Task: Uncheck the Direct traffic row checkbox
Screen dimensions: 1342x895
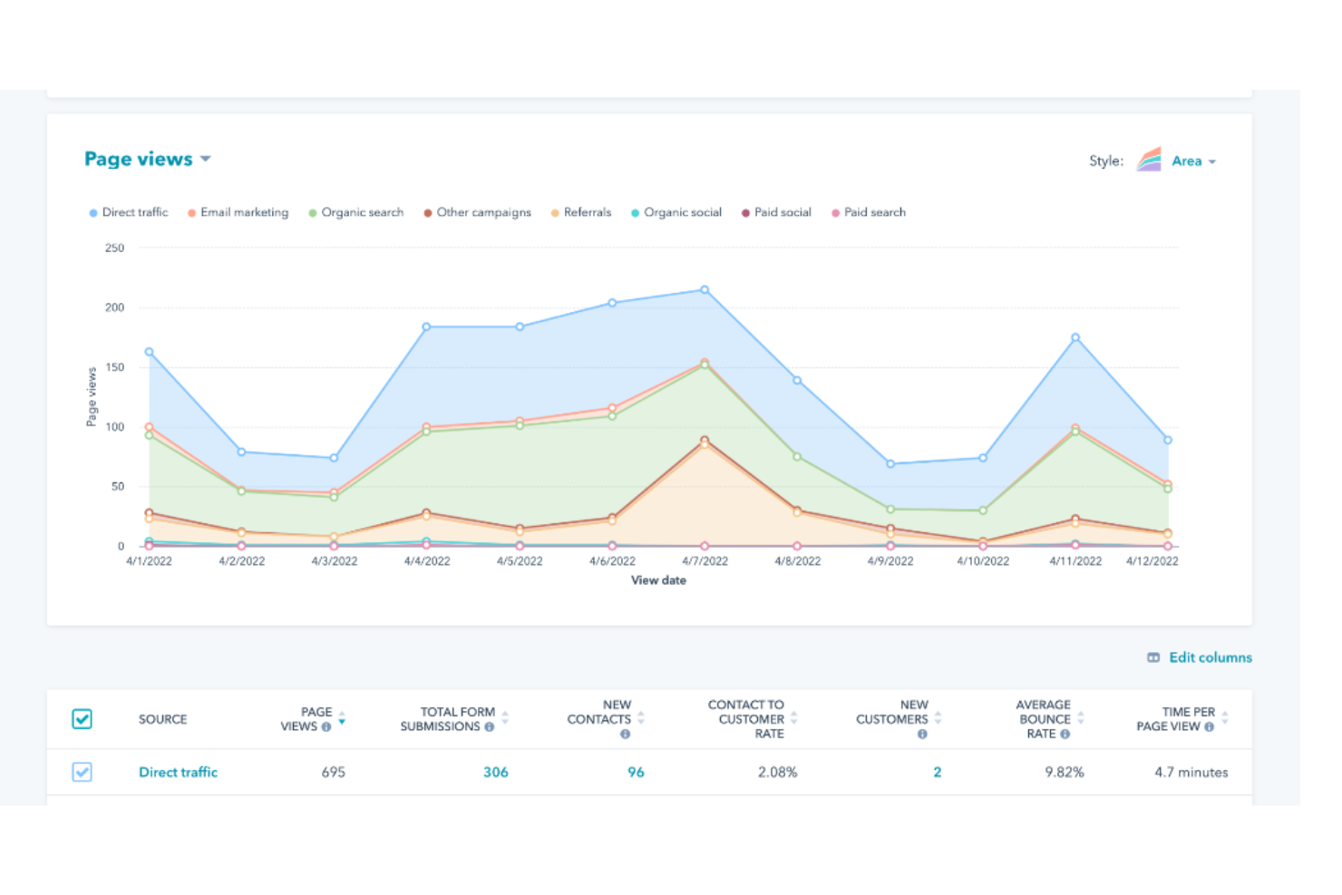Action: (82, 772)
